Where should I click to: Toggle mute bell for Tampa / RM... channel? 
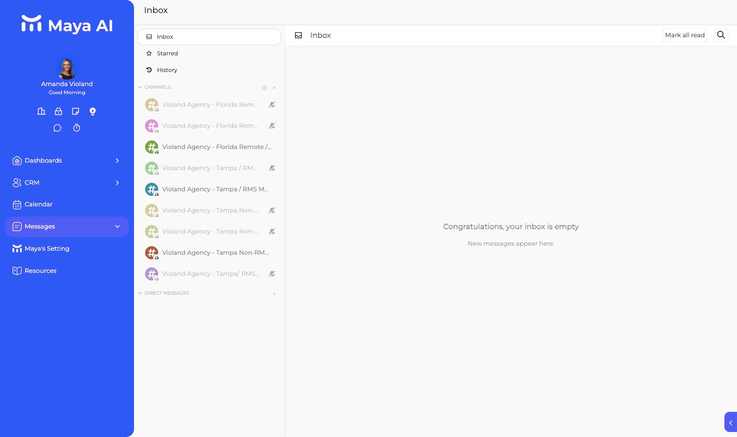(x=272, y=168)
